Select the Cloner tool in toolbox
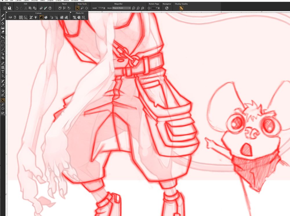This screenshot has width=290, height=216. pos(3,81)
